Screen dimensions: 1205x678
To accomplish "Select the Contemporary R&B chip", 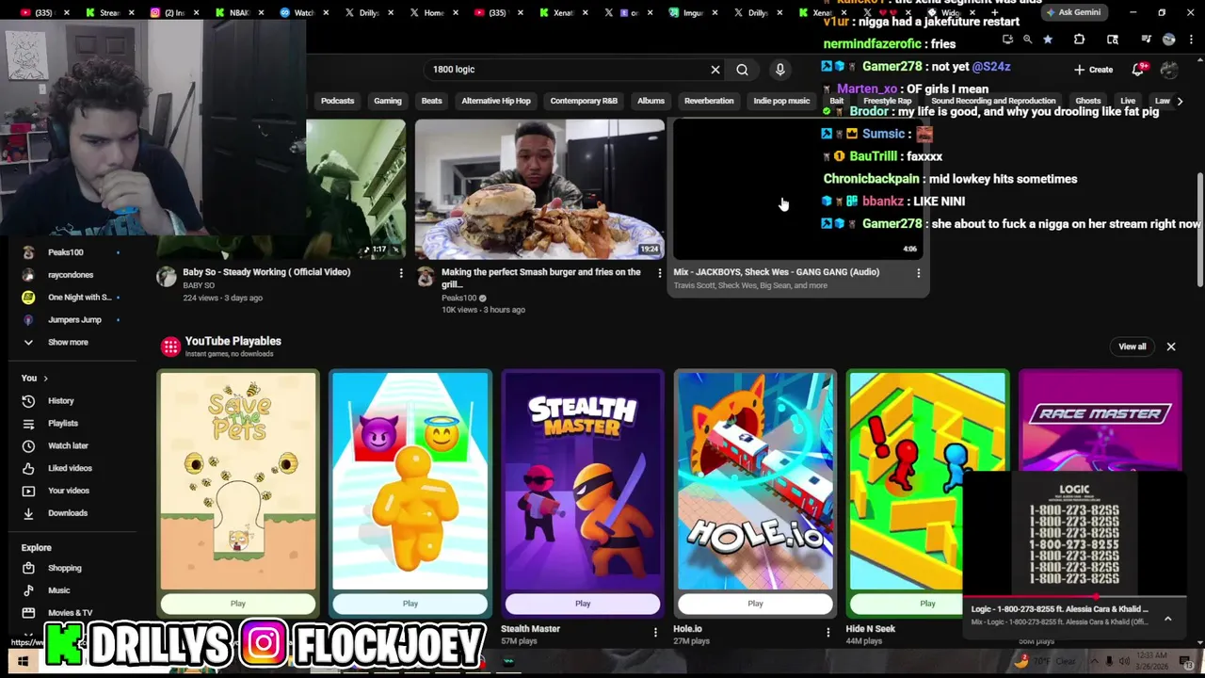I will point(584,101).
